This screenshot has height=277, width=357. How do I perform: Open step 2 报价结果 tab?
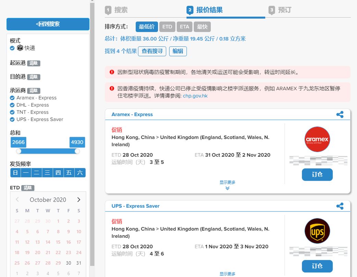205,10
